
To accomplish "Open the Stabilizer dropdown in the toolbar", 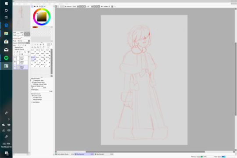I will 112,7.
